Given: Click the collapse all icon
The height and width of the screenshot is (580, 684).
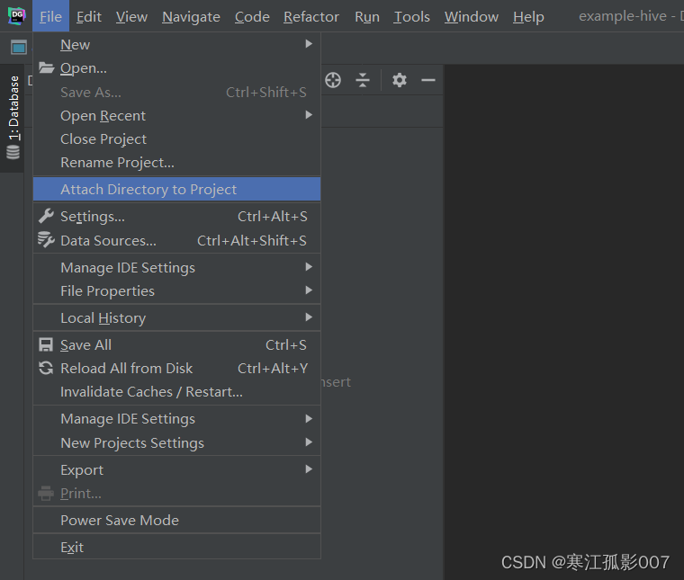Looking at the screenshot, I should pos(362,80).
